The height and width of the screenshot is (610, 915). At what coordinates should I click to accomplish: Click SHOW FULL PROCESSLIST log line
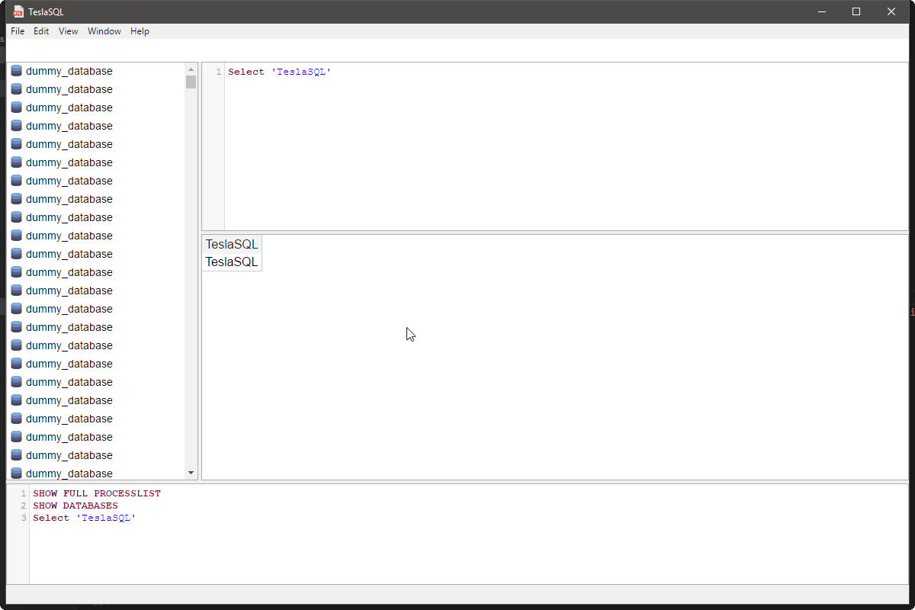pos(97,493)
